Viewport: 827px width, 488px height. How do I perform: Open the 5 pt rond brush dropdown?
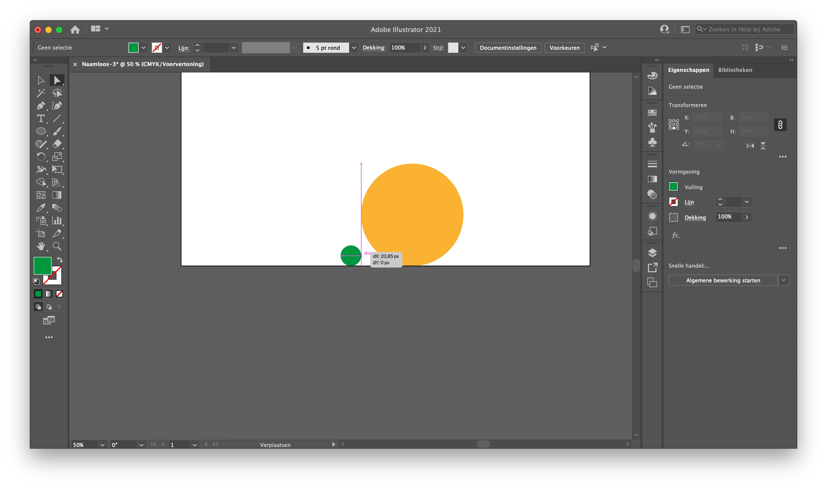(x=354, y=48)
